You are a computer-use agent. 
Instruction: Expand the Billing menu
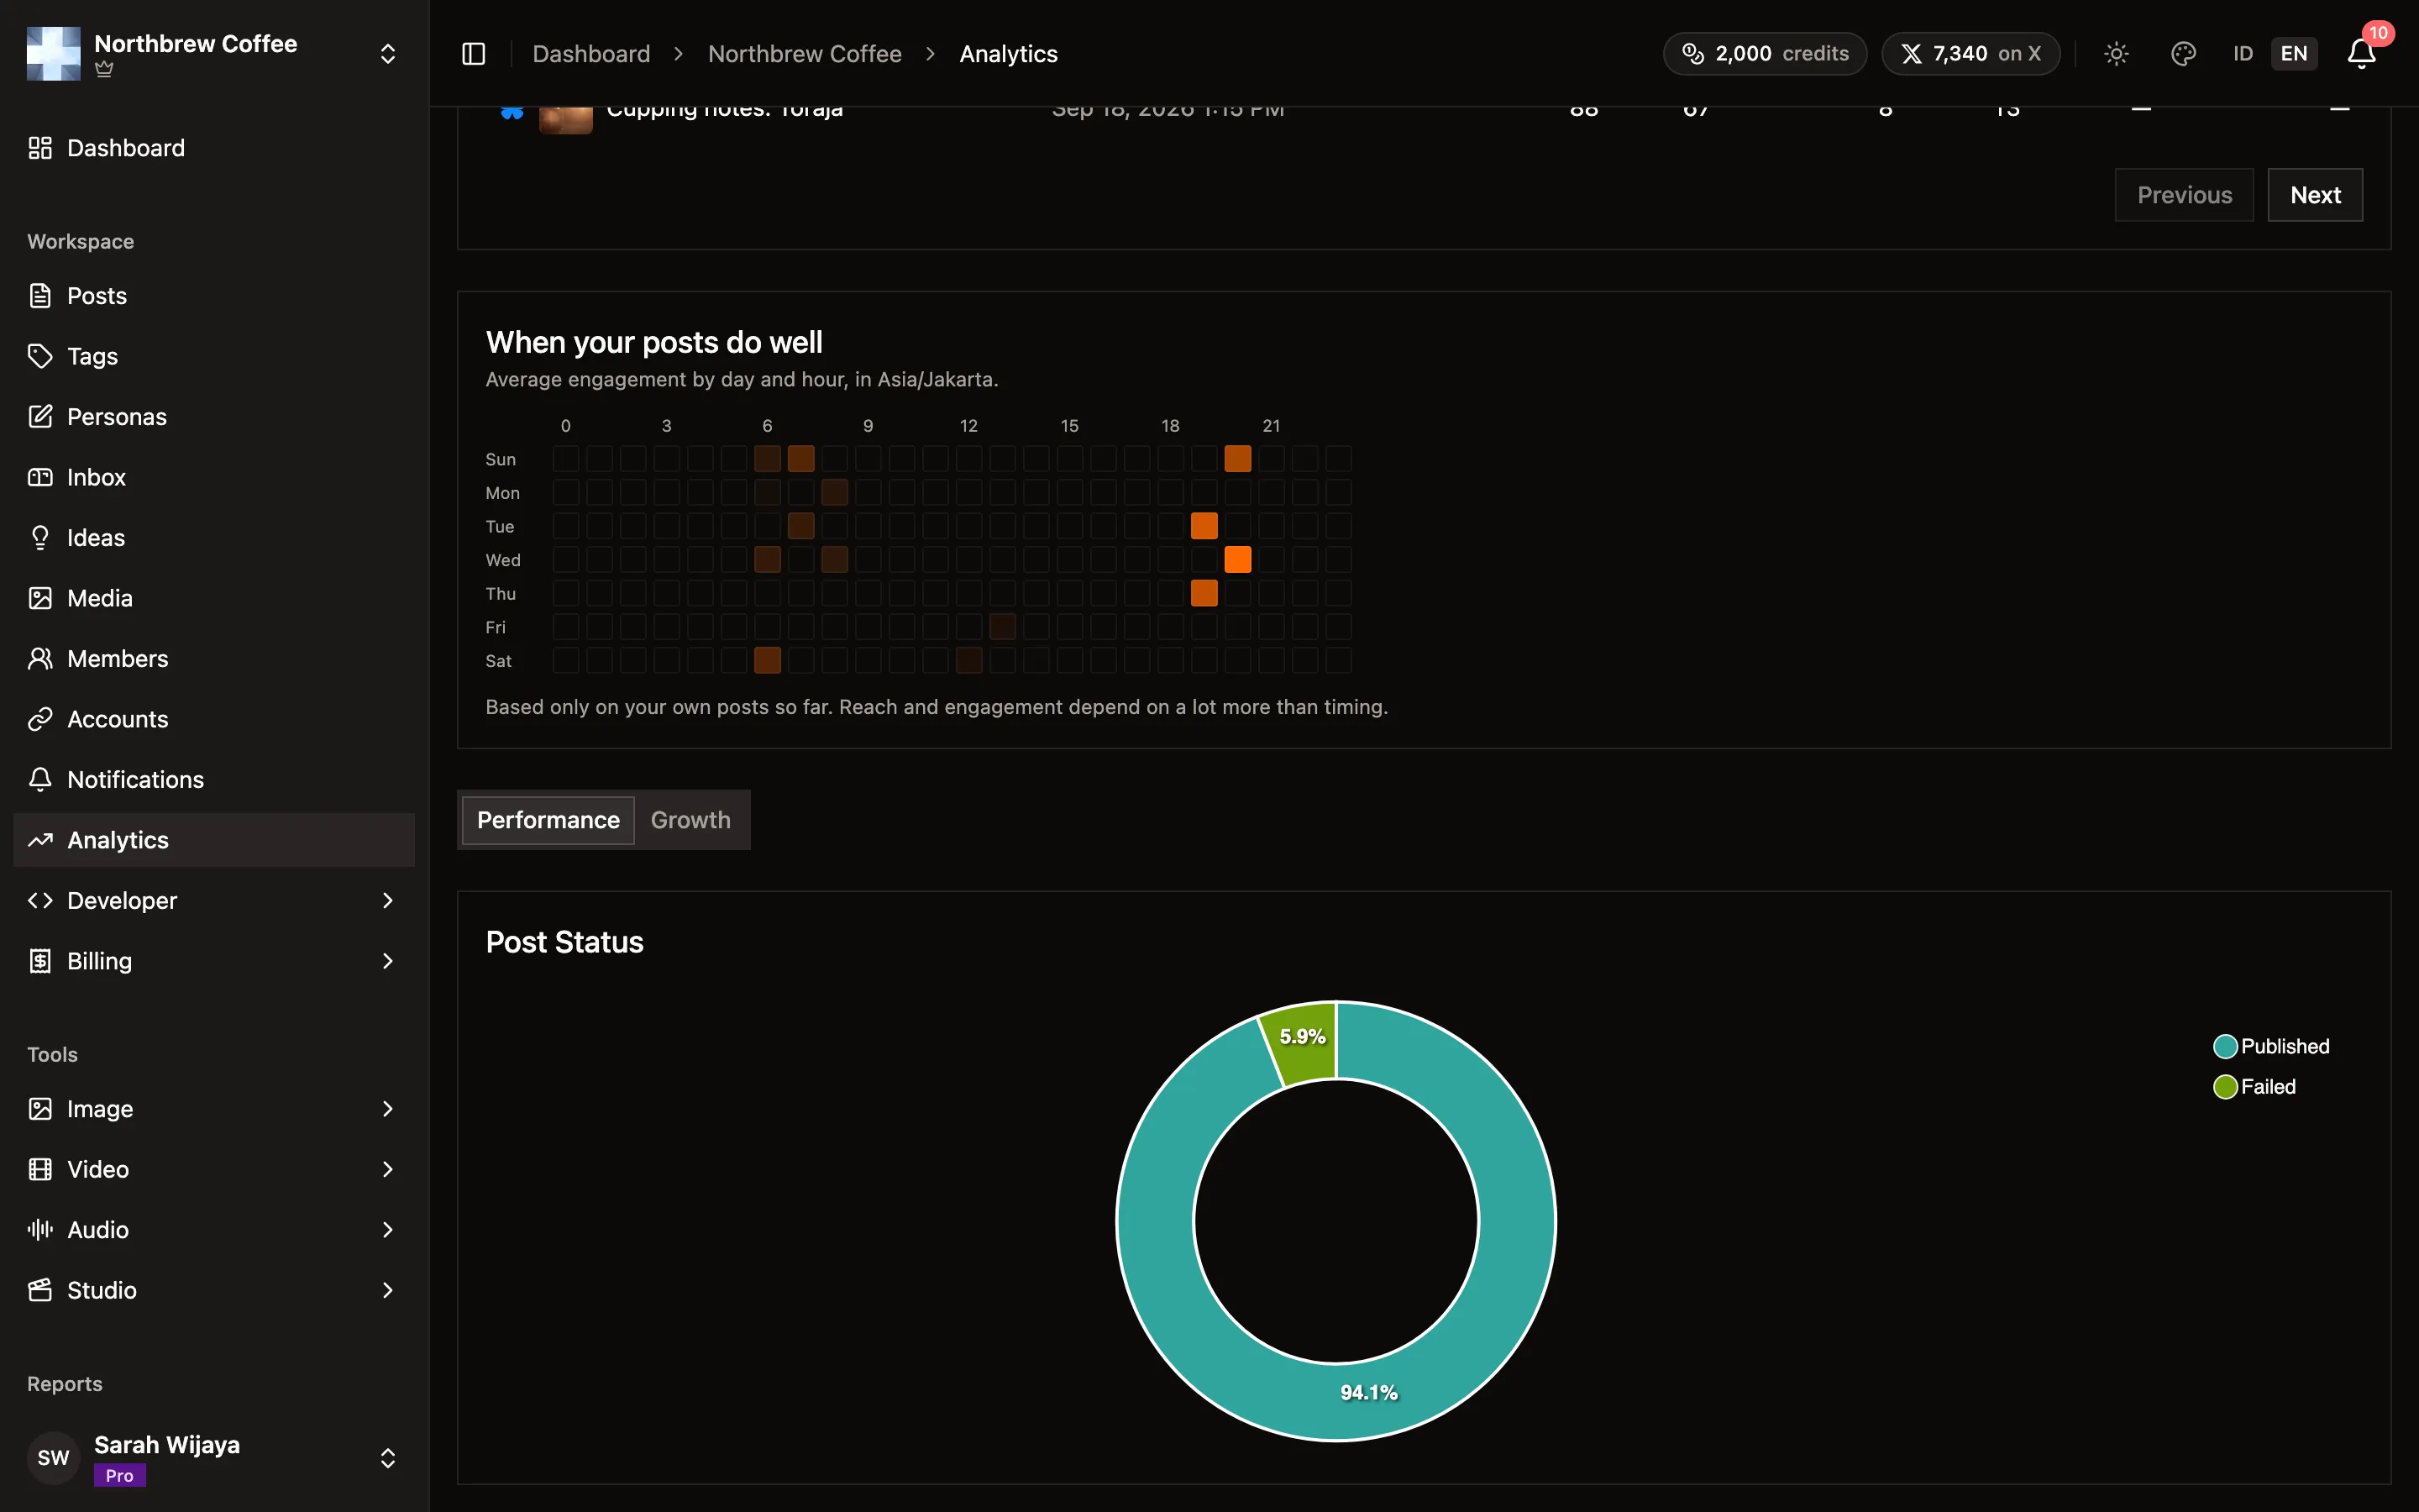pos(214,961)
